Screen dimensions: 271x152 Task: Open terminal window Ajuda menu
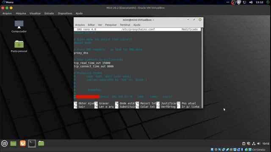(137, 25)
